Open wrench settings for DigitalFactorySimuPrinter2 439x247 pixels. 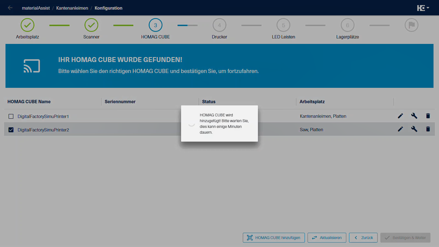pos(414,129)
